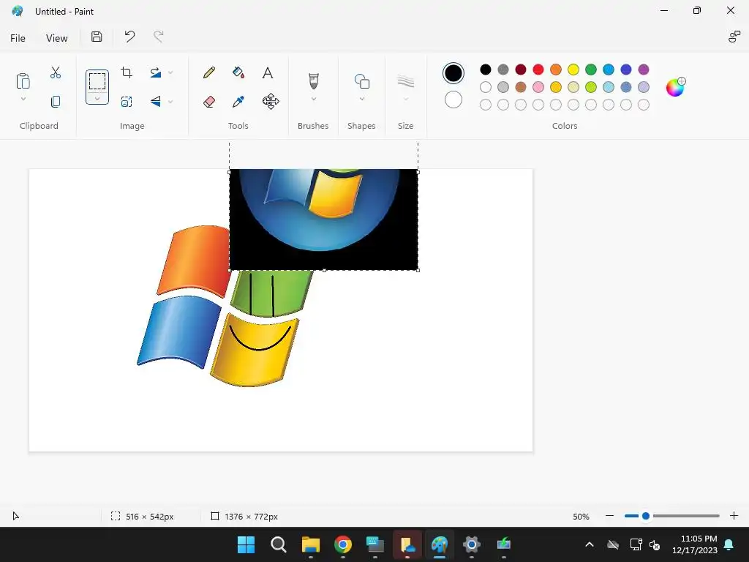Image resolution: width=749 pixels, height=562 pixels.
Task: Open File Explorer from taskbar
Action: click(x=310, y=544)
